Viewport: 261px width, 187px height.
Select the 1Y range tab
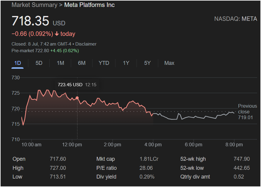[126, 63]
